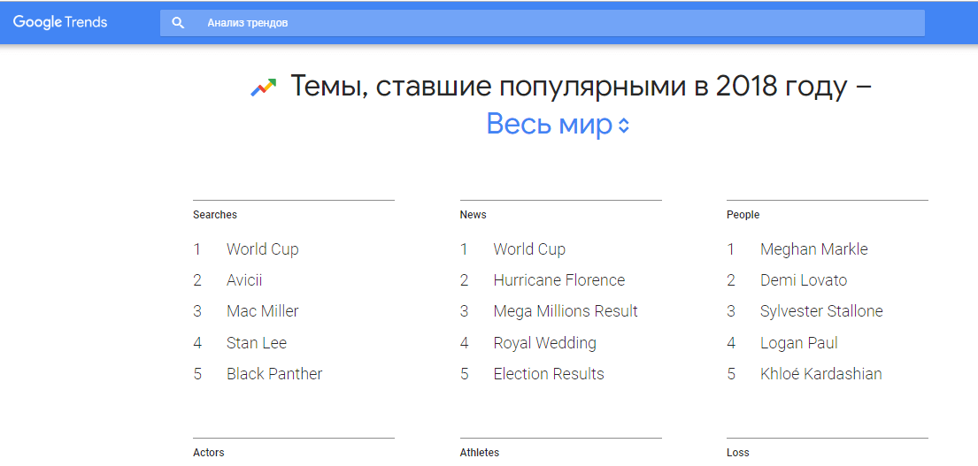This screenshot has height=466, width=978.
Task: Open the Весь мир region dropdown
Action: click(x=550, y=125)
